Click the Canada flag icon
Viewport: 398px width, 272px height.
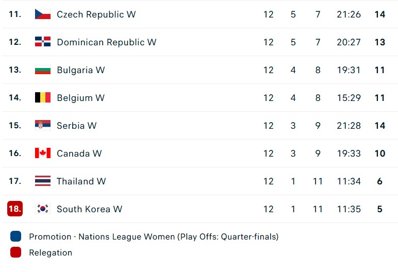click(x=43, y=153)
